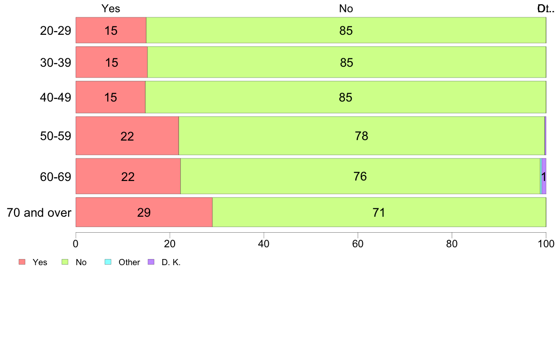
Task: Click the 40-49 age group label
Action: pyautogui.click(x=56, y=97)
